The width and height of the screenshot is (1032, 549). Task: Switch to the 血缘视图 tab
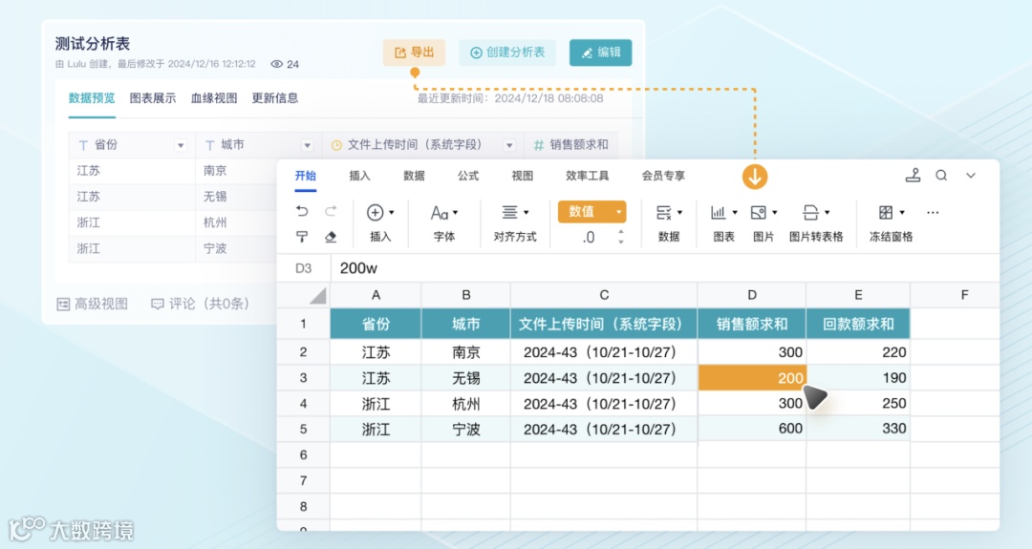(214, 98)
